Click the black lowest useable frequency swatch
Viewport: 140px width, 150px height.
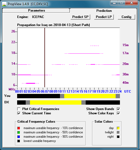pos(19,141)
